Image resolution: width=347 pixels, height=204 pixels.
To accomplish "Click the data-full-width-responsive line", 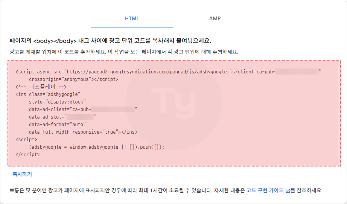I will click(x=83, y=132).
